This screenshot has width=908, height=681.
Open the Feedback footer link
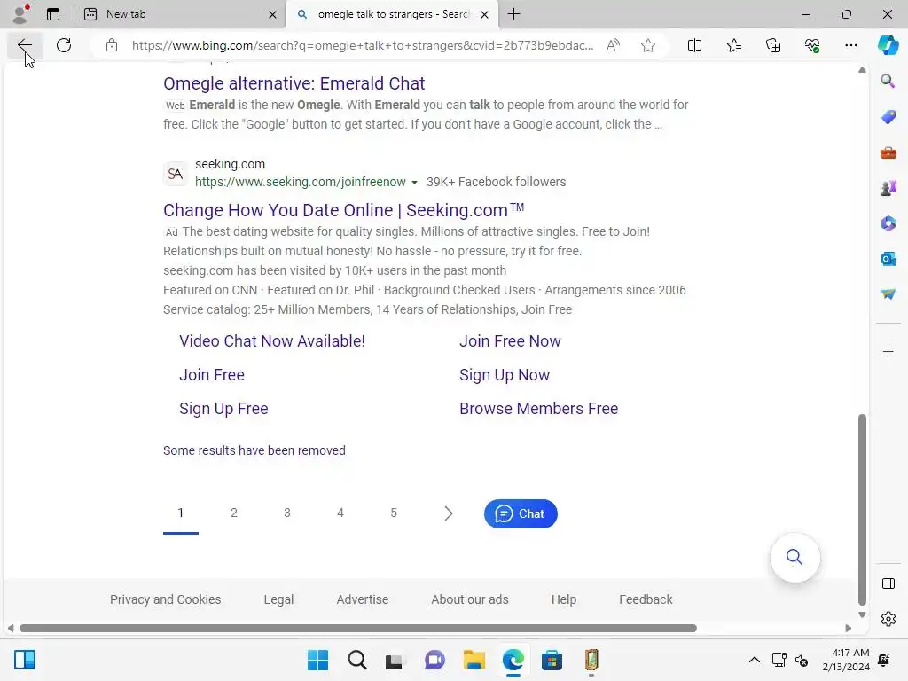[646, 599]
